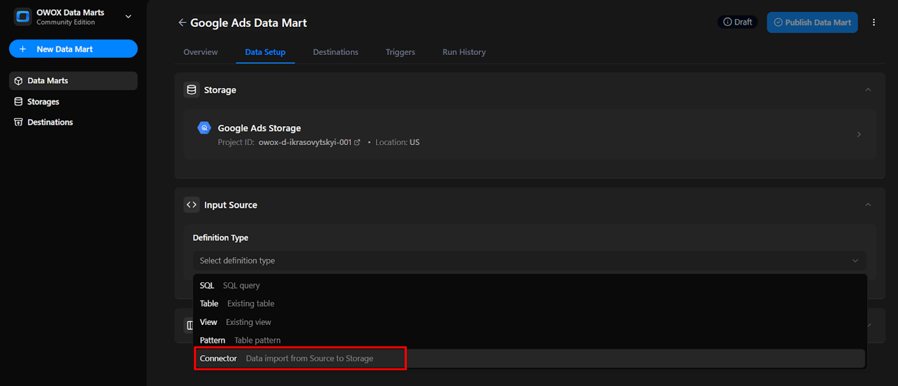Click the Draft status badge
The width and height of the screenshot is (898, 386).
(x=738, y=22)
